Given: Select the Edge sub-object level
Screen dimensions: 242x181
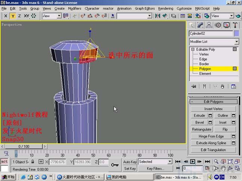Looking at the screenshot, I should [x=203, y=59].
